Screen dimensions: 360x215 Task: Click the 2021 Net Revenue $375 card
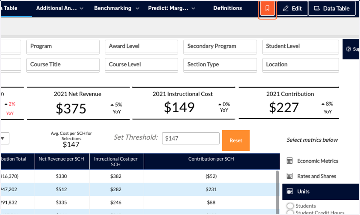tap(78, 104)
